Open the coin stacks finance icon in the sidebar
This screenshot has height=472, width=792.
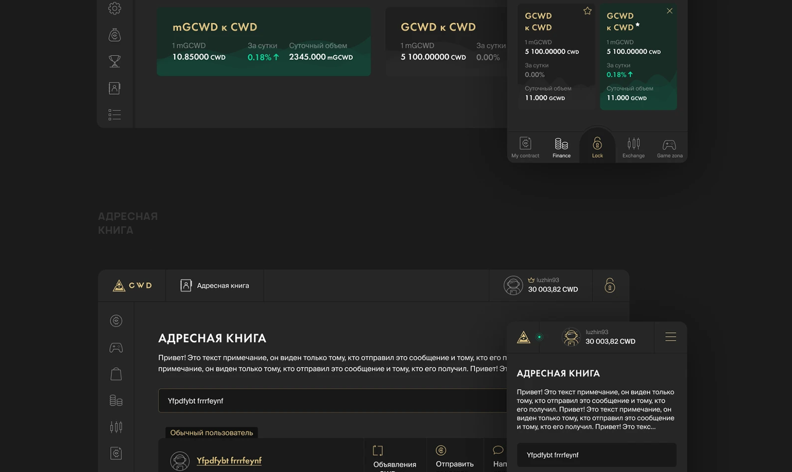[116, 400]
